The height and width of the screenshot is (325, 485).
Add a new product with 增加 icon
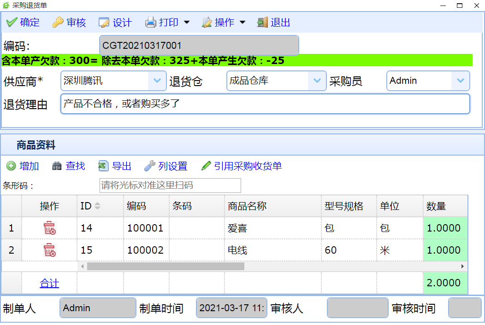[x=11, y=166]
